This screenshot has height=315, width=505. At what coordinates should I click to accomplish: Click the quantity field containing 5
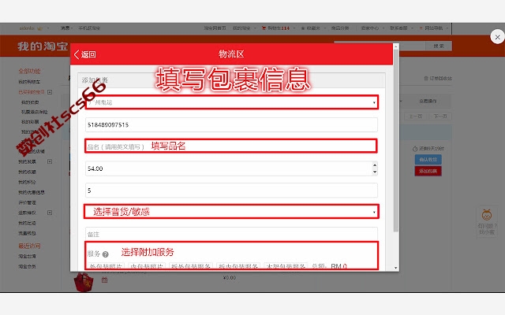click(231, 191)
